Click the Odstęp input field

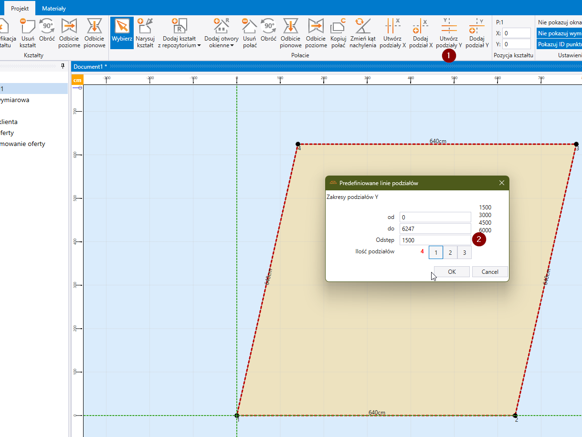coord(435,240)
